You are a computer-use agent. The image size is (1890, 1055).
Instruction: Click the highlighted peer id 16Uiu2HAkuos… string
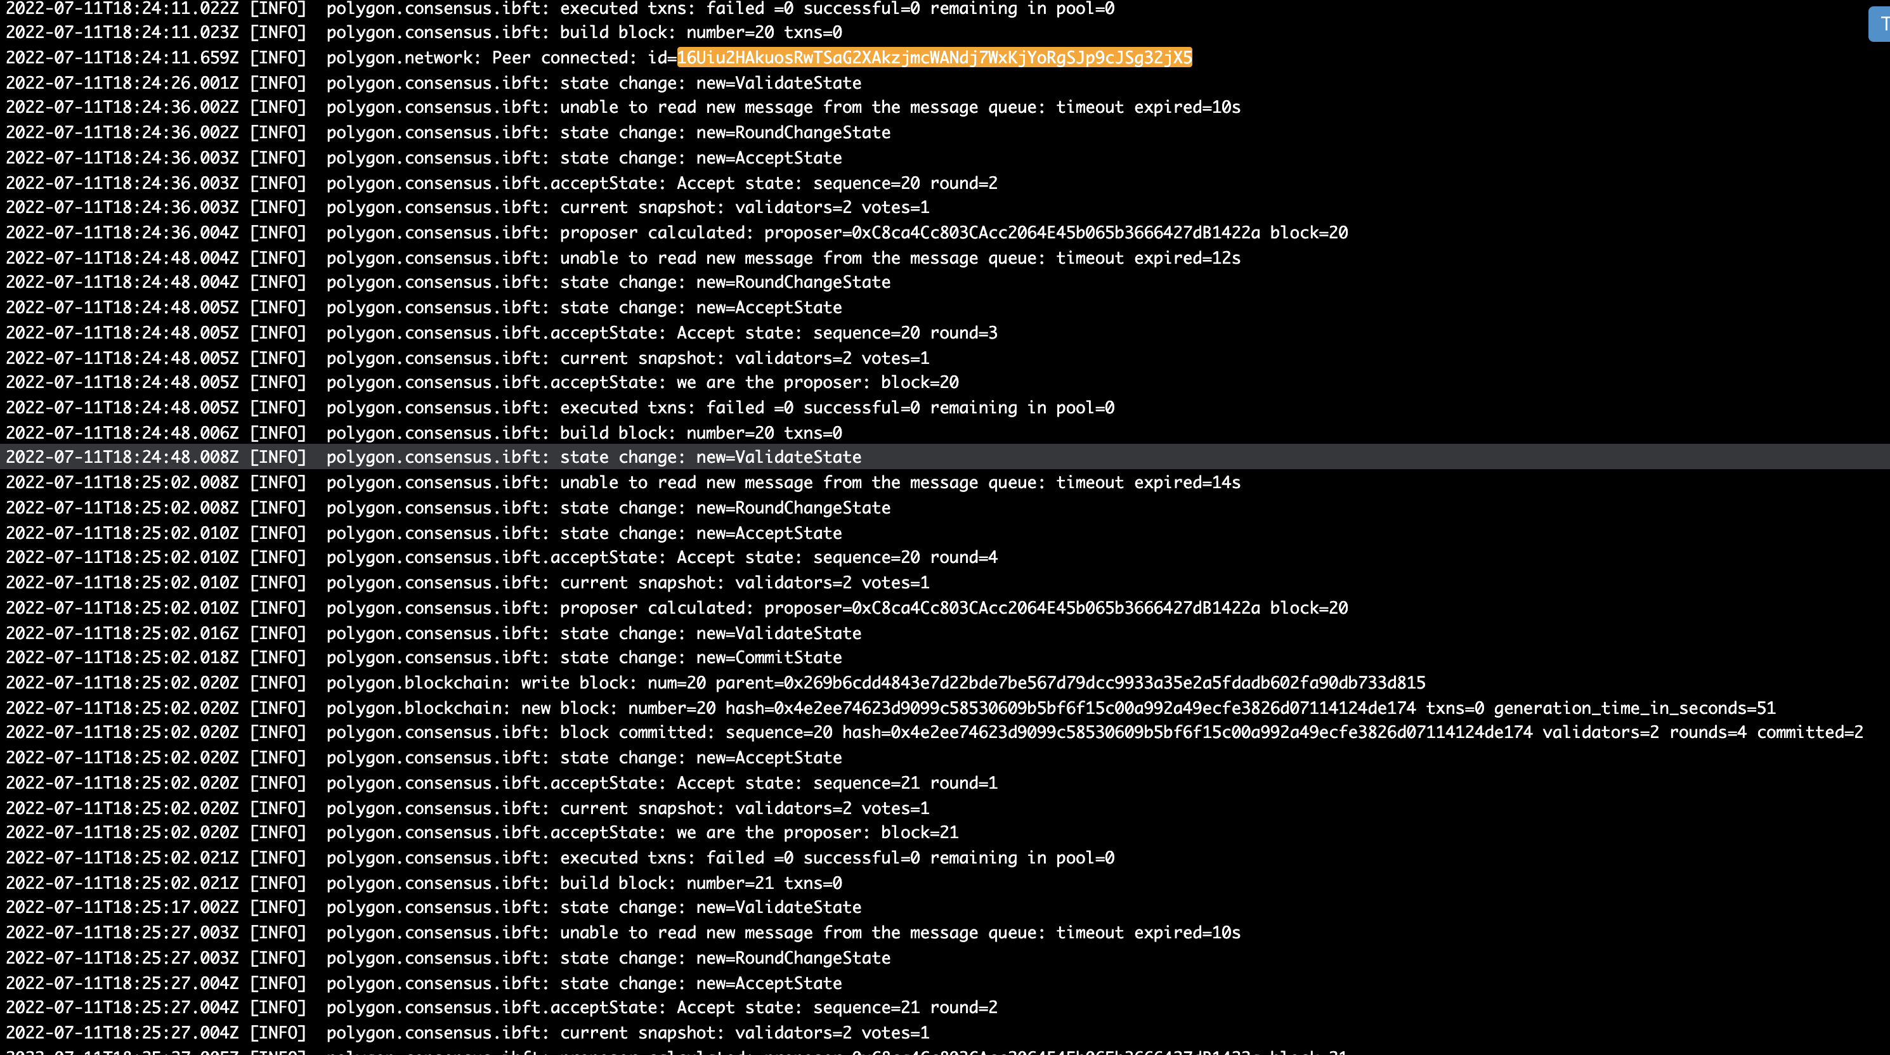pyautogui.click(x=934, y=57)
